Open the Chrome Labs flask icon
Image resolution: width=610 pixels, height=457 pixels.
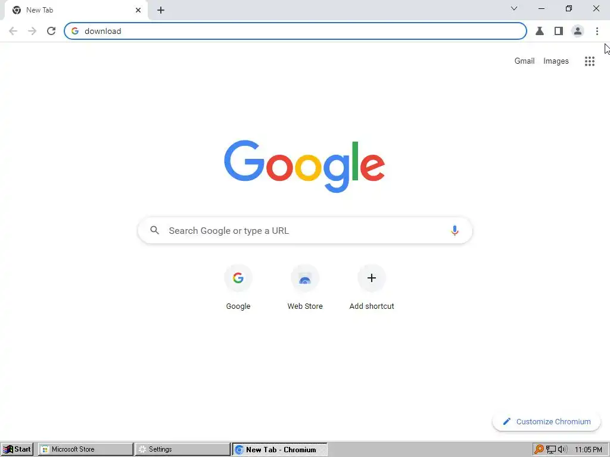click(540, 31)
